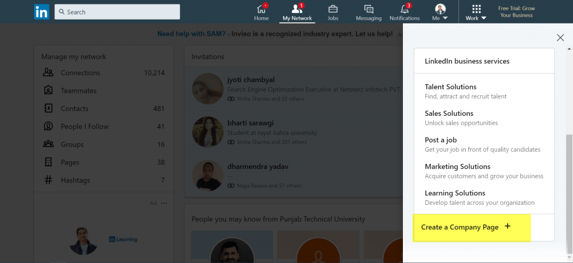Open the Notifications bell icon

click(405, 9)
